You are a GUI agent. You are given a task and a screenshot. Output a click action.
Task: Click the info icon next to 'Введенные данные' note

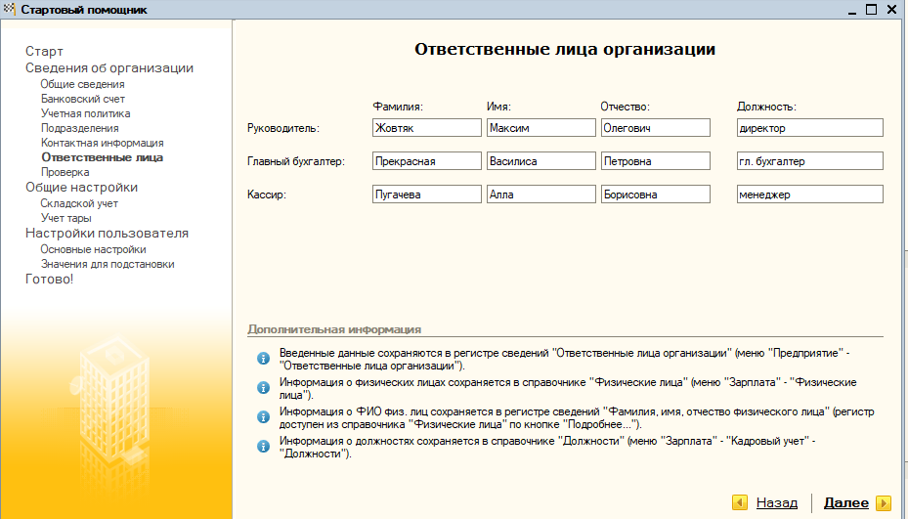pos(263,359)
